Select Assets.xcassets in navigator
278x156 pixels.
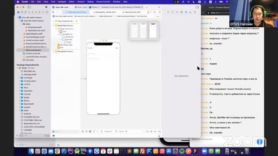pos(33,53)
